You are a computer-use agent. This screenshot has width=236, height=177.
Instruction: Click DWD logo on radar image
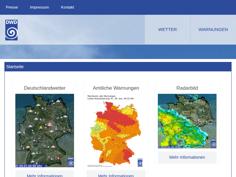[x=213, y=143]
